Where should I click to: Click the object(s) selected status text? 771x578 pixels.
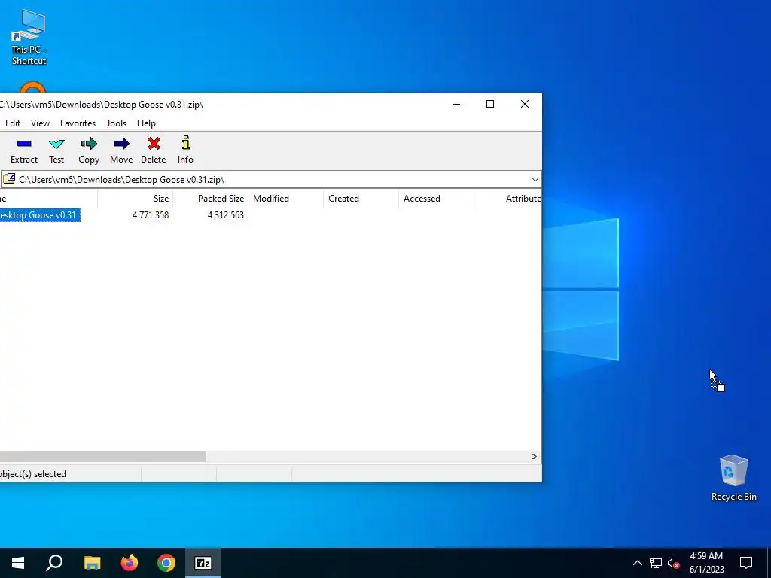(x=33, y=474)
